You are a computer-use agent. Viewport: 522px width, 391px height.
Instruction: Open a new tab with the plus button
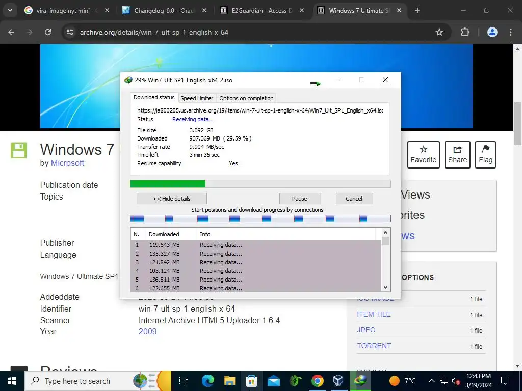click(x=417, y=10)
